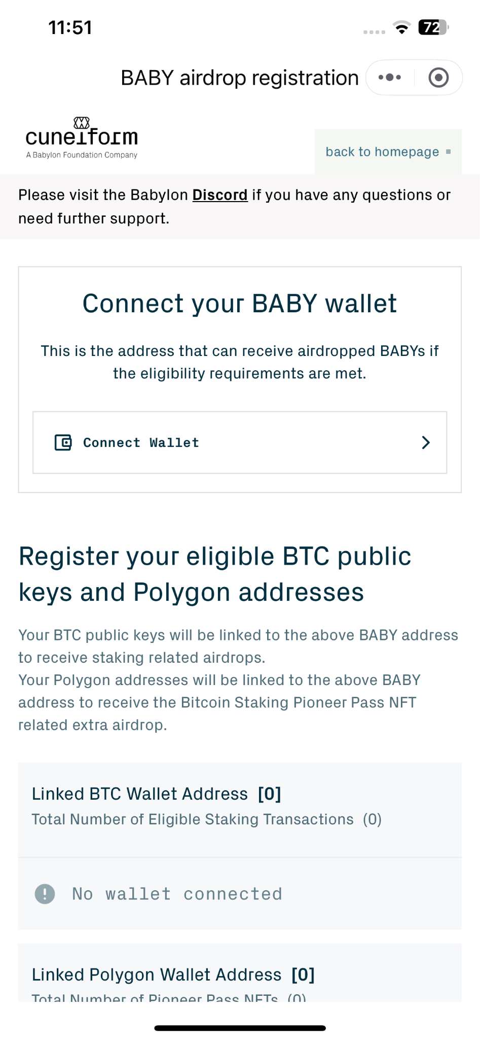
Task: Open the three-dot more options menu
Action: (390, 77)
